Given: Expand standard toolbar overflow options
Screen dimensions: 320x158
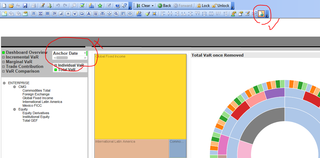Looking at the screenshot, I should point(130,6).
